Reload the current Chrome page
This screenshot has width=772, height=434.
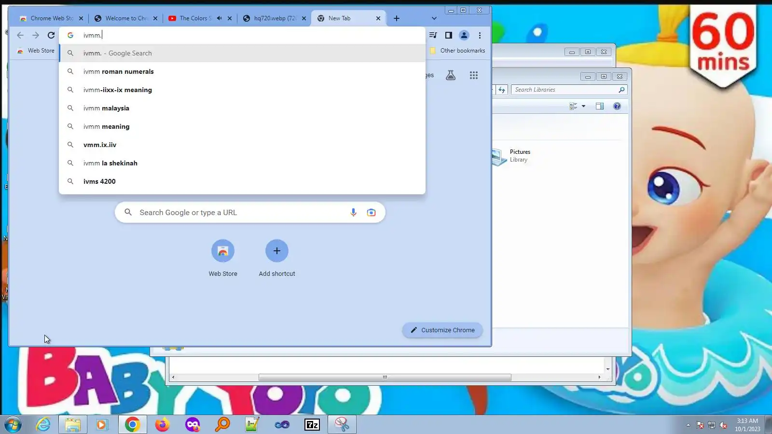click(51, 35)
